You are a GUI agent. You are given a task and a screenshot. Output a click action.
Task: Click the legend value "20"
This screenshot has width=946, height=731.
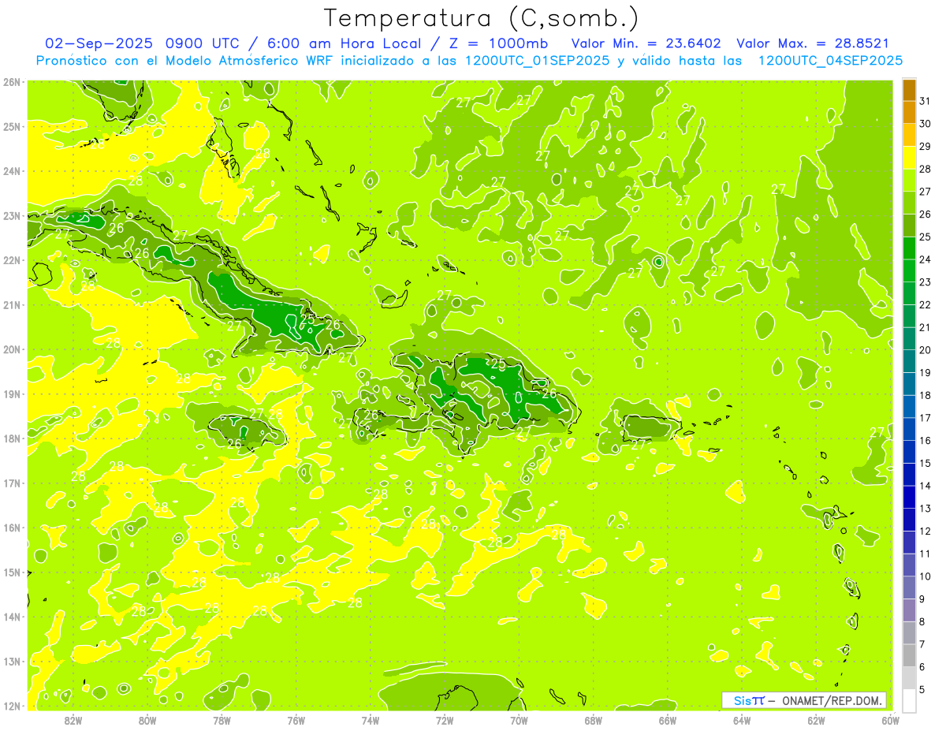click(926, 350)
